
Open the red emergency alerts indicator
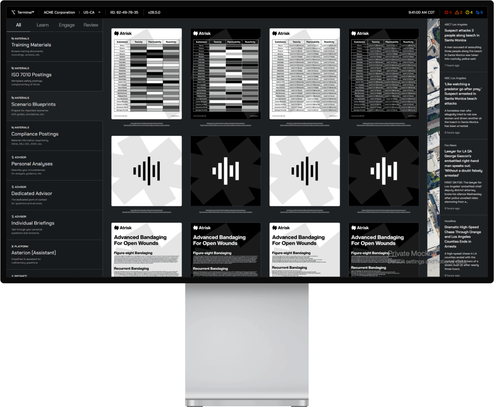tap(446, 12)
